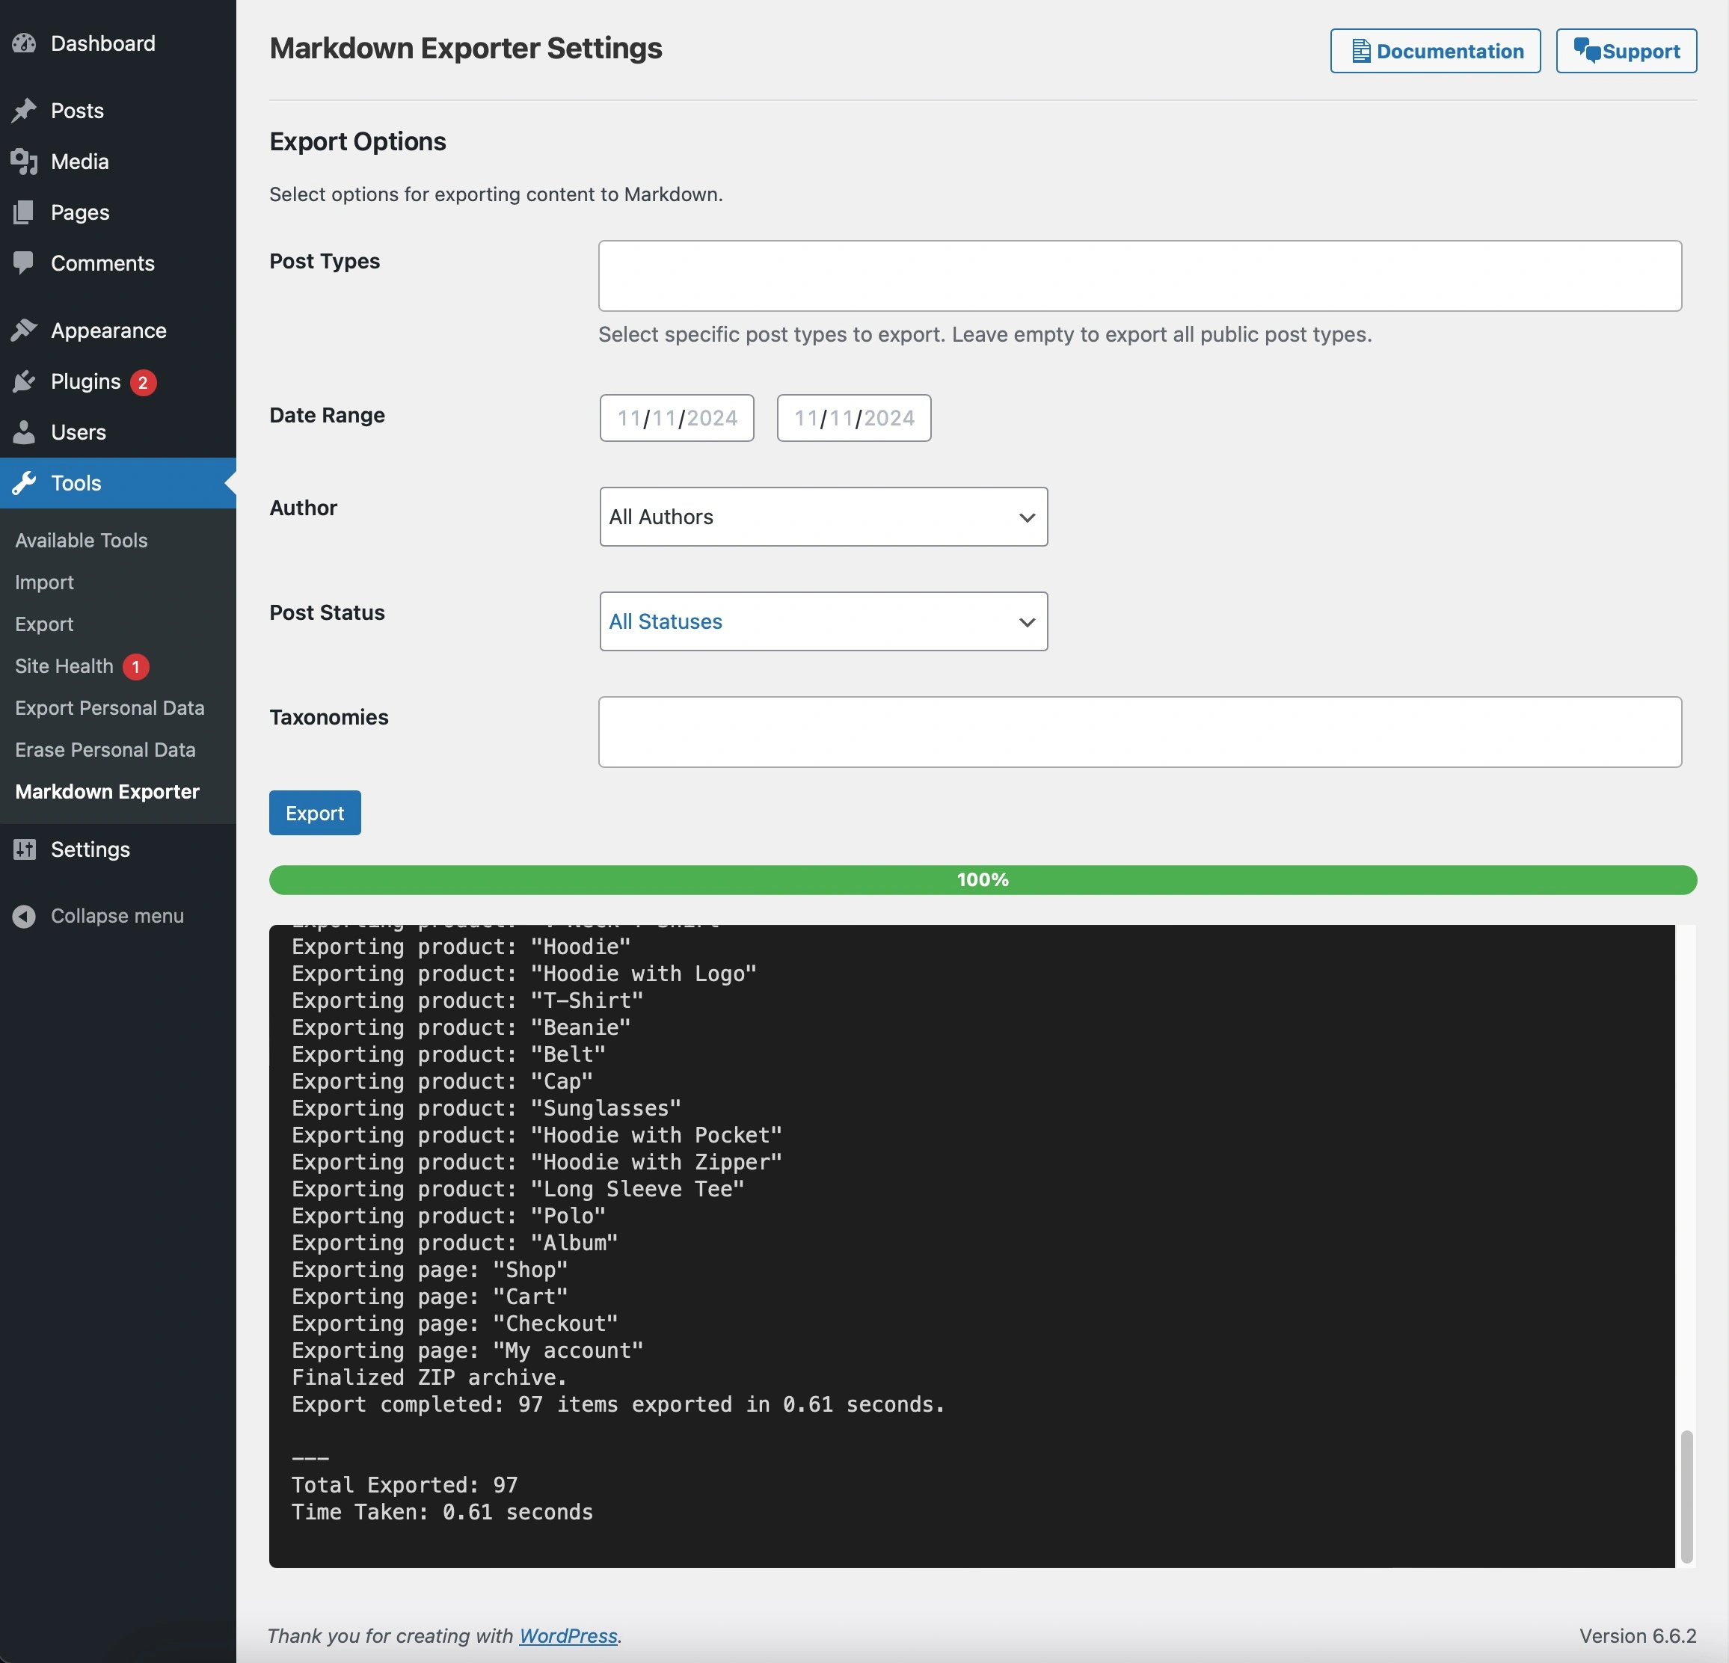Click the 'Total Exported: 97' log line

[x=405, y=1485]
